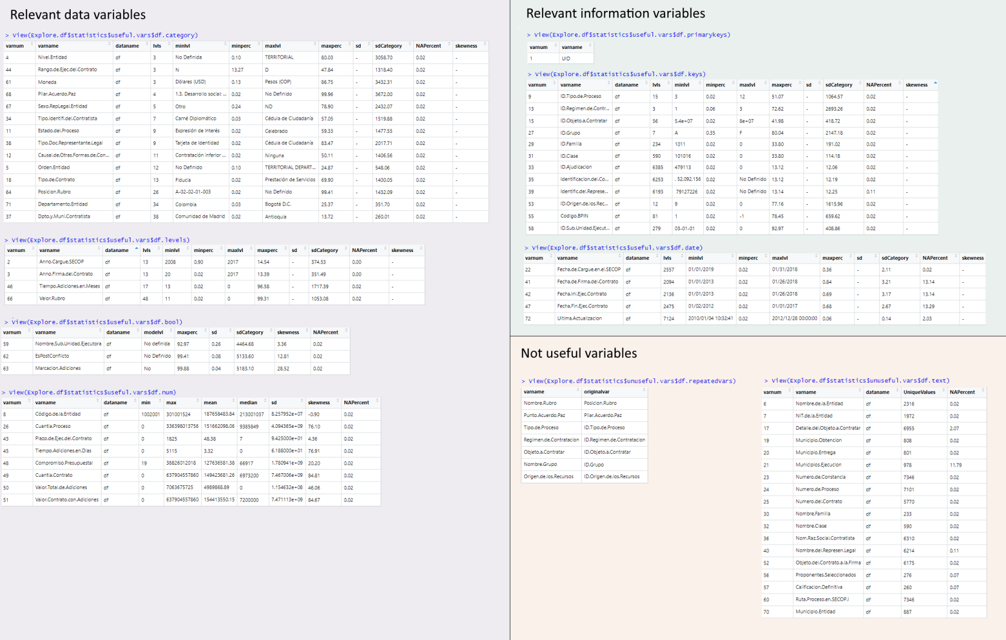Select Punto.Acuerdo.Paz in repeatedvars table
The height and width of the screenshot is (640, 1006).
point(544,415)
